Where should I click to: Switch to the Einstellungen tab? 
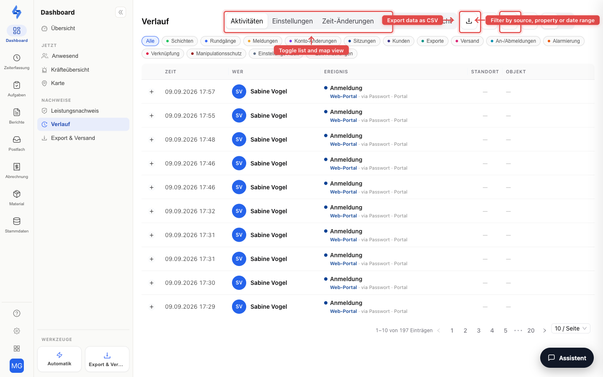pos(292,21)
